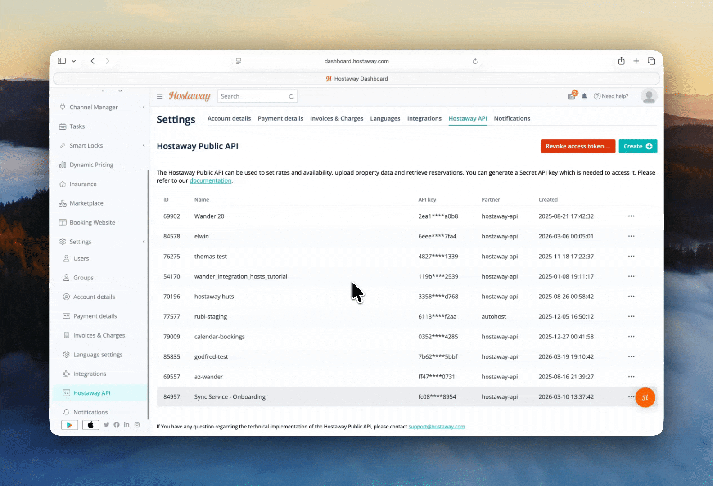713x486 pixels.
Task: Open the row menu for thomas test
Action: (631, 256)
